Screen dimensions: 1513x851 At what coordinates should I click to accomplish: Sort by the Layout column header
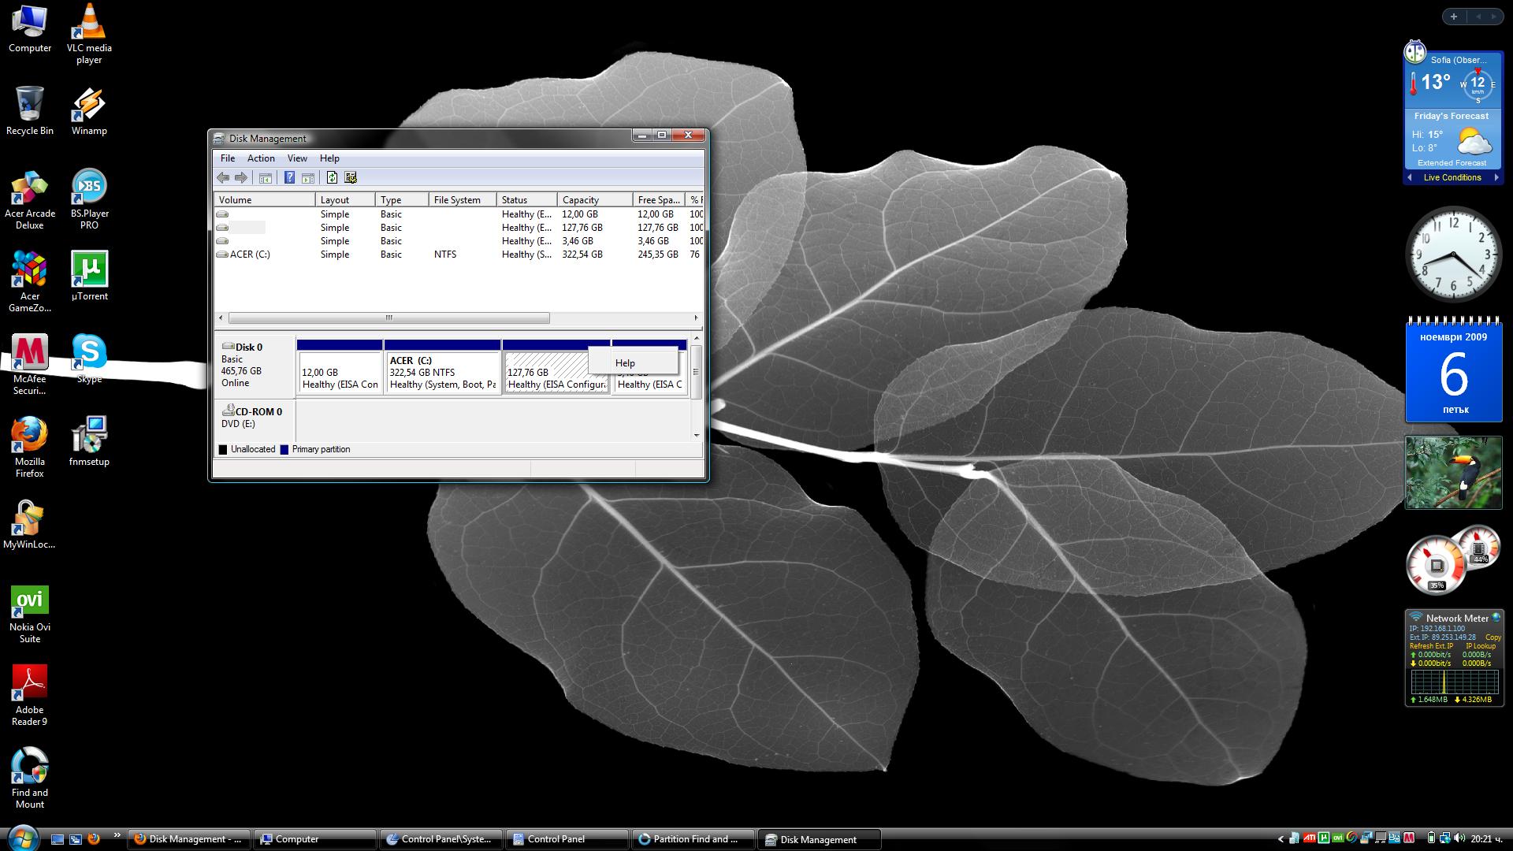click(x=345, y=200)
